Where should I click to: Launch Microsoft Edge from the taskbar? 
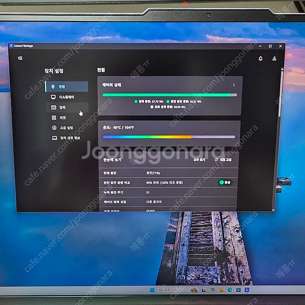click(x=230, y=290)
